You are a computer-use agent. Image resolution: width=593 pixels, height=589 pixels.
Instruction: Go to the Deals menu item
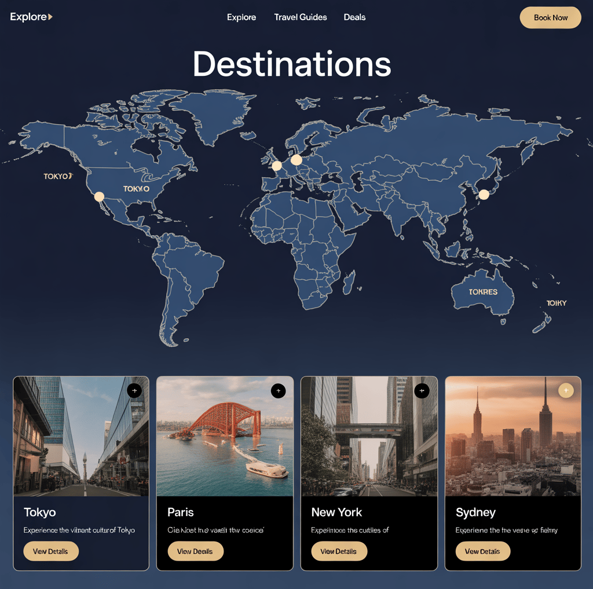(354, 17)
